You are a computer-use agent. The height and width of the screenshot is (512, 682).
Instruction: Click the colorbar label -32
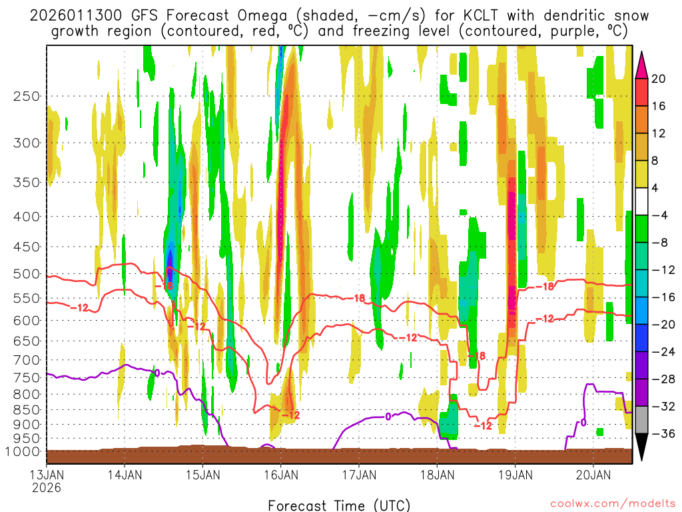663,407
